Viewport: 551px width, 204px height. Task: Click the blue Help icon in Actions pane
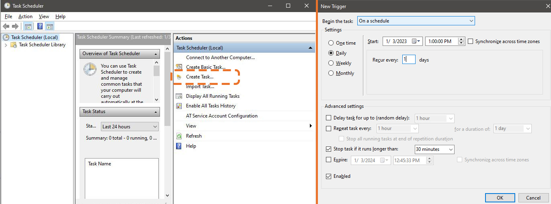click(179, 146)
